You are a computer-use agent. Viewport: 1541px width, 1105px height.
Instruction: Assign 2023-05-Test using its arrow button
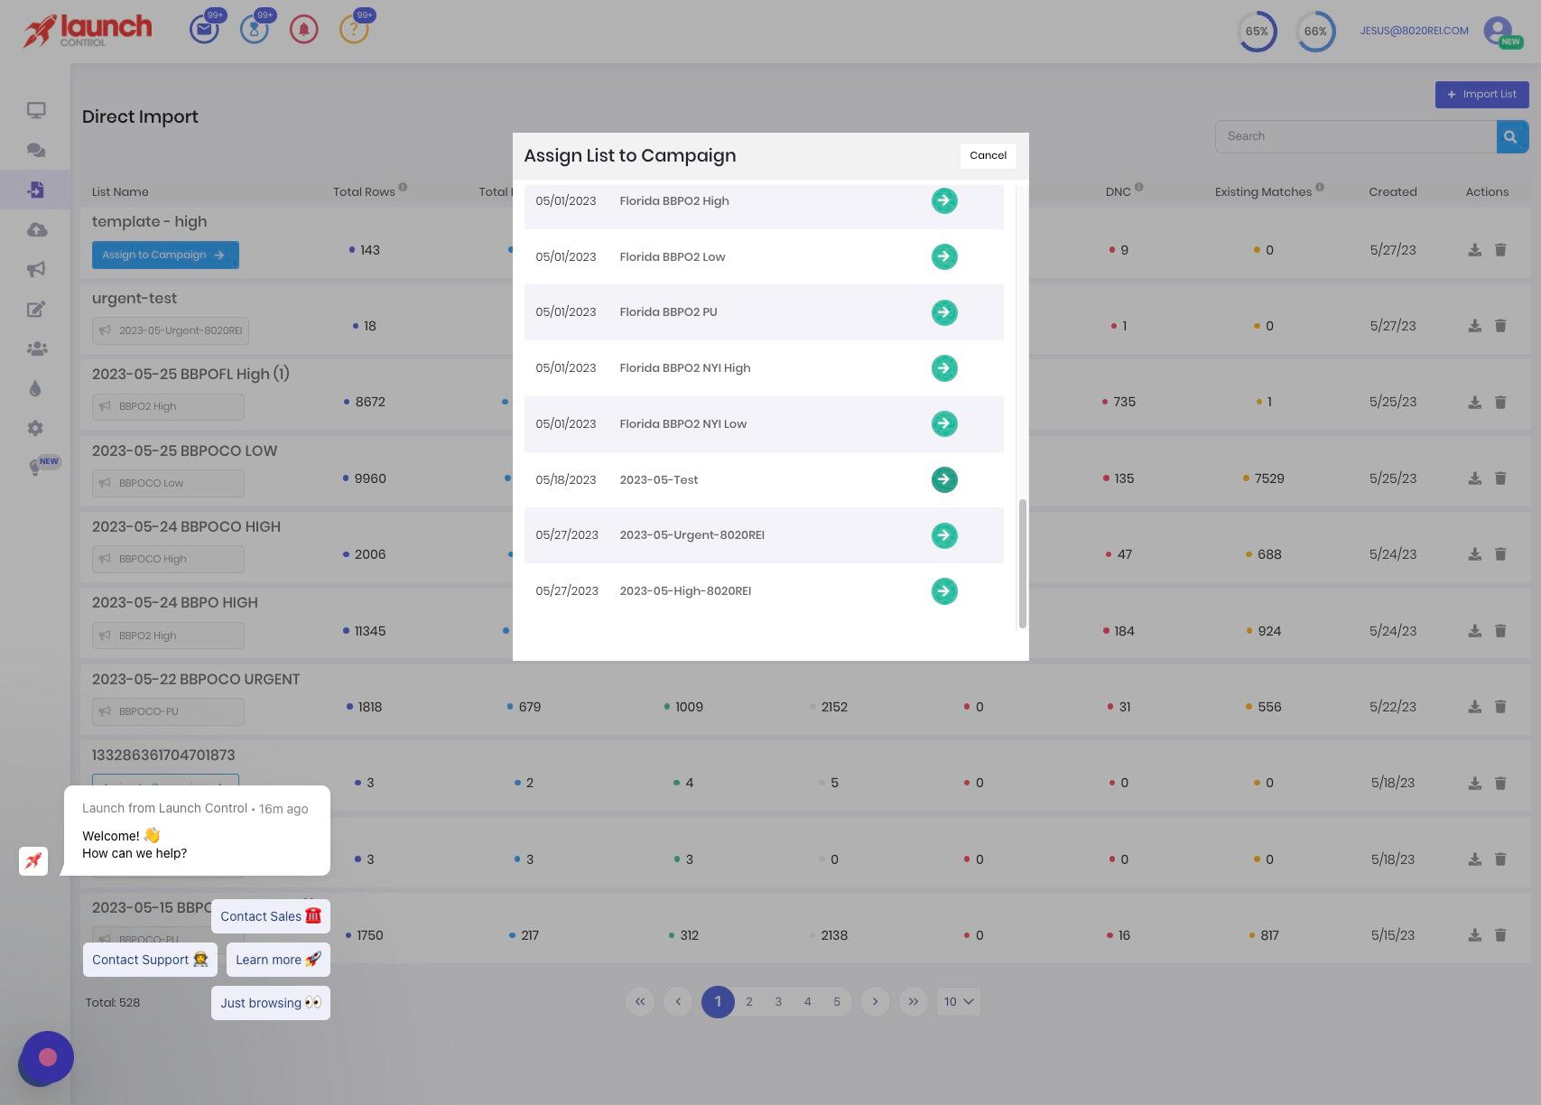(x=943, y=479)
